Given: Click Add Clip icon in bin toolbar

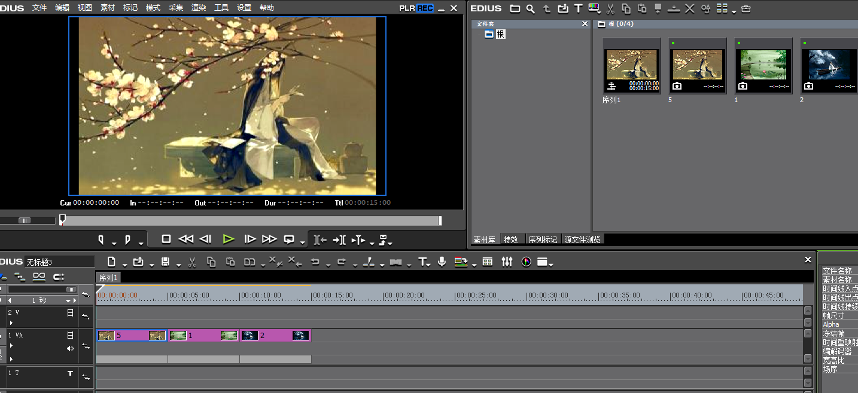Looking at the screenshot, I should point(563,8).
